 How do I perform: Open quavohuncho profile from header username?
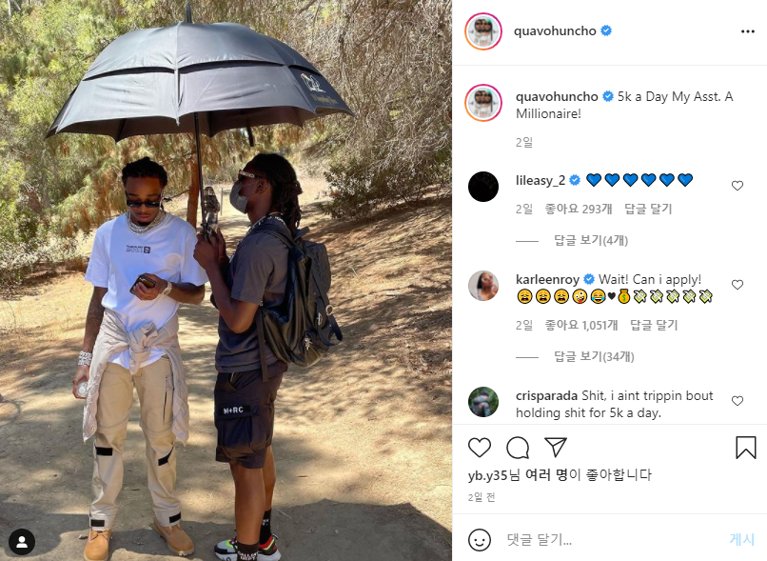(555, 30)
